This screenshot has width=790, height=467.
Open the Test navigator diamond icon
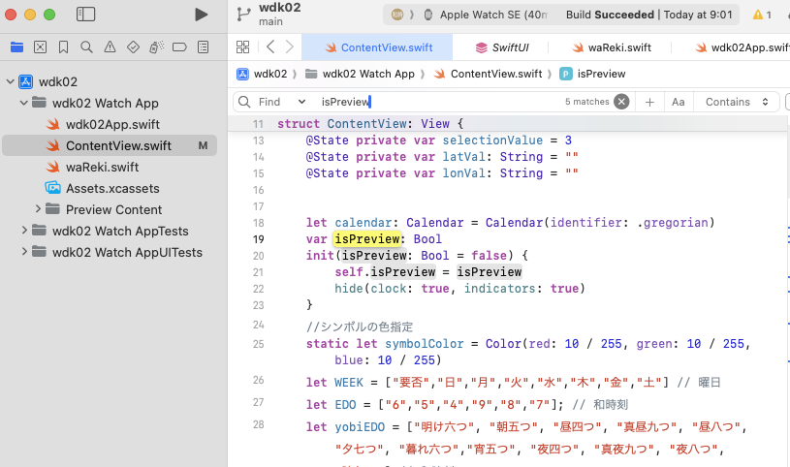pyautogui.click(x=133, y=47)
